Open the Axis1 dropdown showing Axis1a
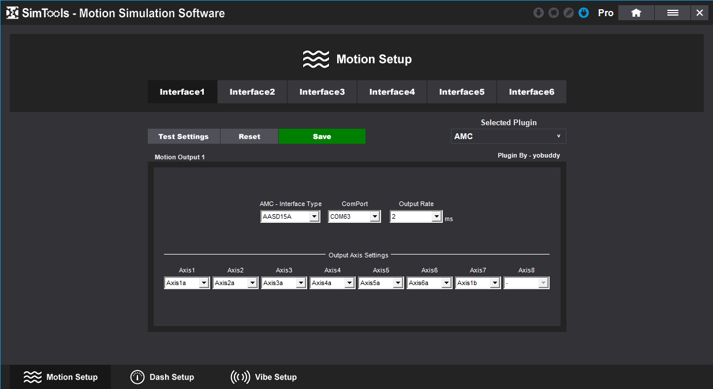 (187, 283)
